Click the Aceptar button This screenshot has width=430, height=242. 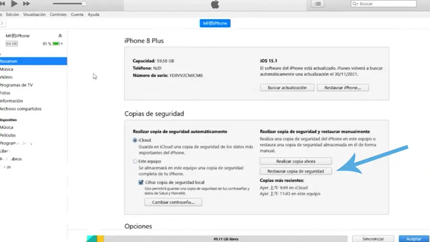[x=414, y=239]
